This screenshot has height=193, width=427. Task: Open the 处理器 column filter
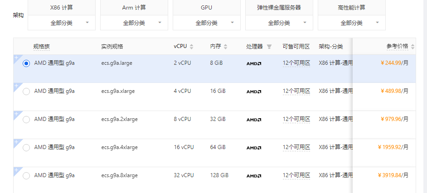[x=269, y=47]
